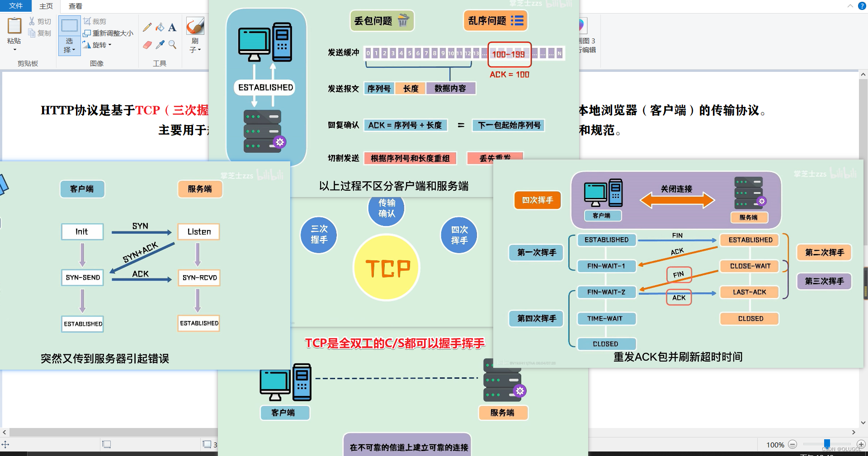Click the yellow TCP circle in the canvas
Screen dimensions: 868x456
tap(387, 268)
